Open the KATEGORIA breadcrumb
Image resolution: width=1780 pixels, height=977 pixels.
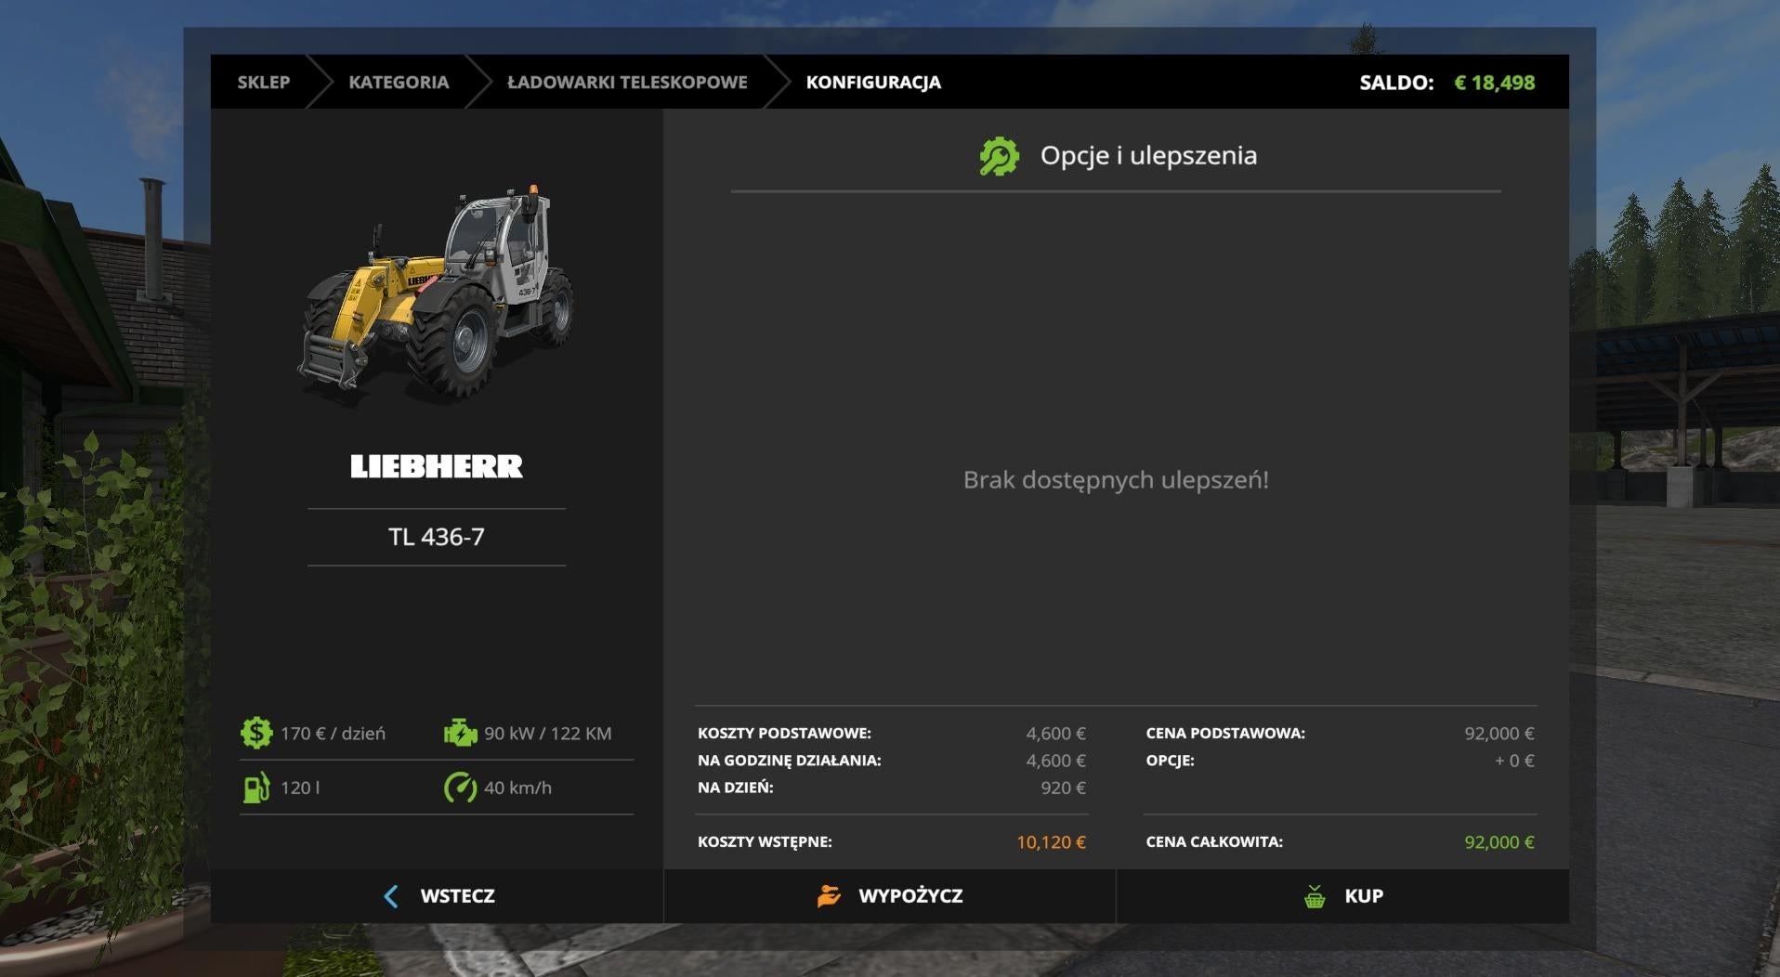(399, 82)
